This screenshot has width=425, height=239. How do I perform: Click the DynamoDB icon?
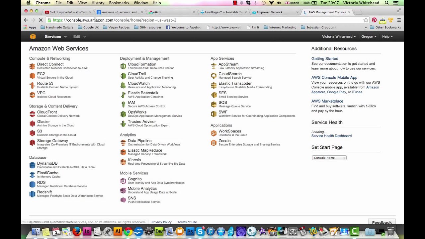point(32,165)
